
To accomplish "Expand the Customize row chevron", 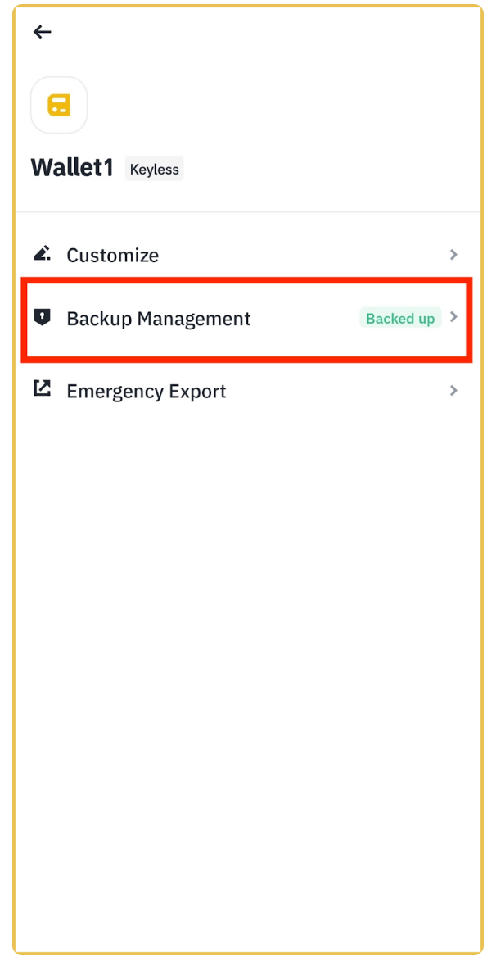I will click(x=454, y=255).
